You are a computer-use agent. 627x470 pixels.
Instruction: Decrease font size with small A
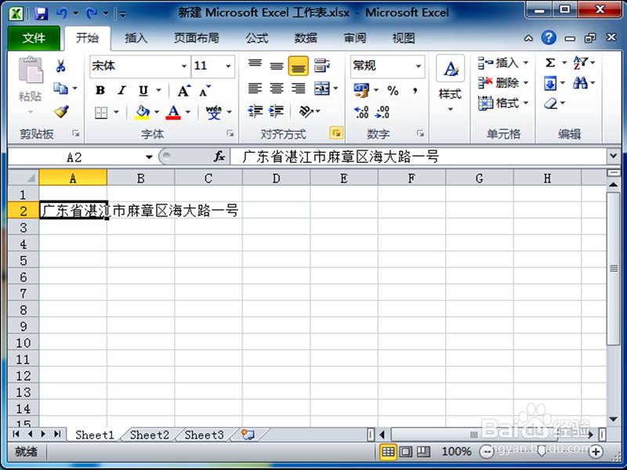click(205, 91)
